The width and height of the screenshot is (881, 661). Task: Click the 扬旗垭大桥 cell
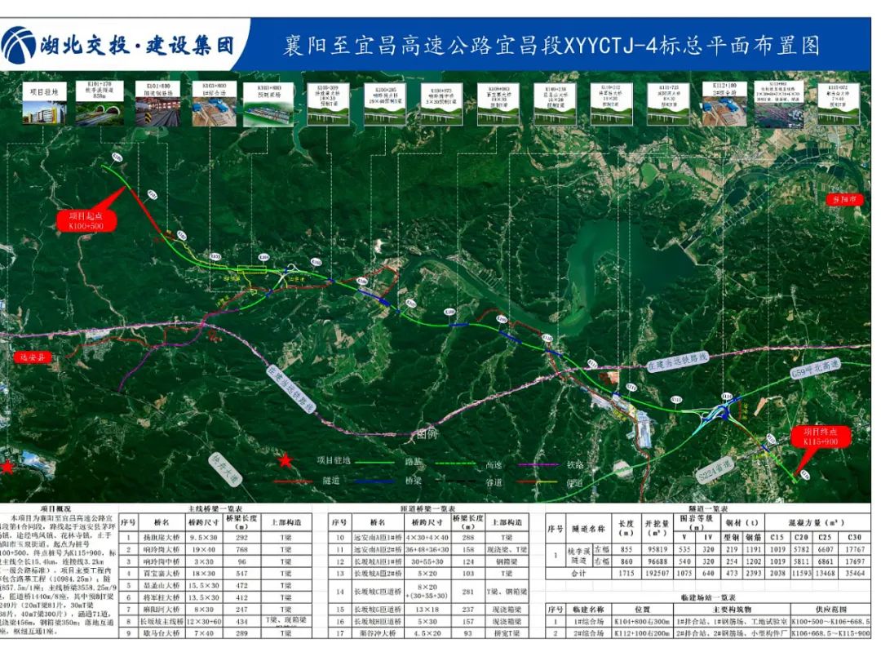click(162, 537)
